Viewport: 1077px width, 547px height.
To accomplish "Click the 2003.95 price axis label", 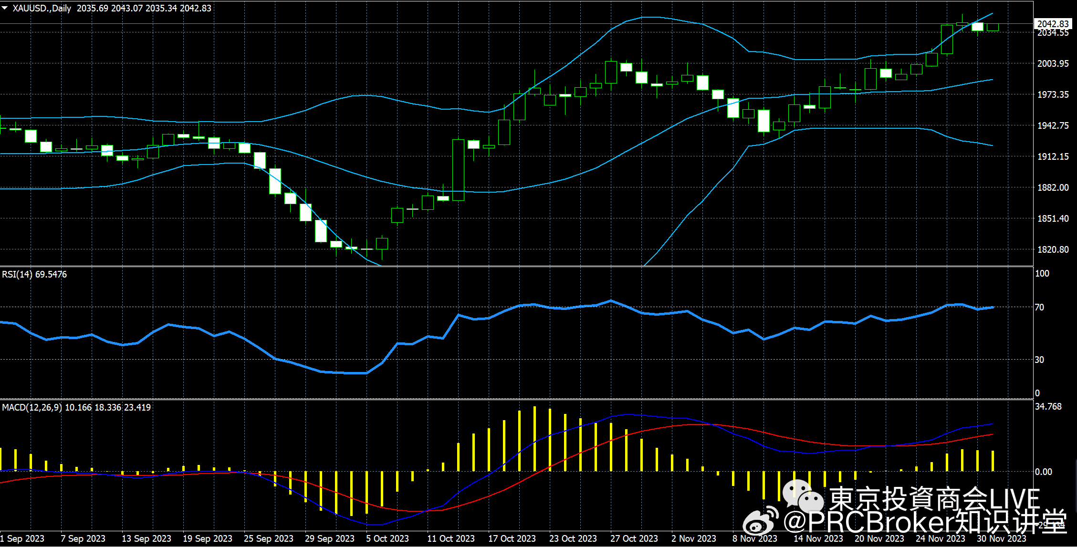I will pos(1053,63).
